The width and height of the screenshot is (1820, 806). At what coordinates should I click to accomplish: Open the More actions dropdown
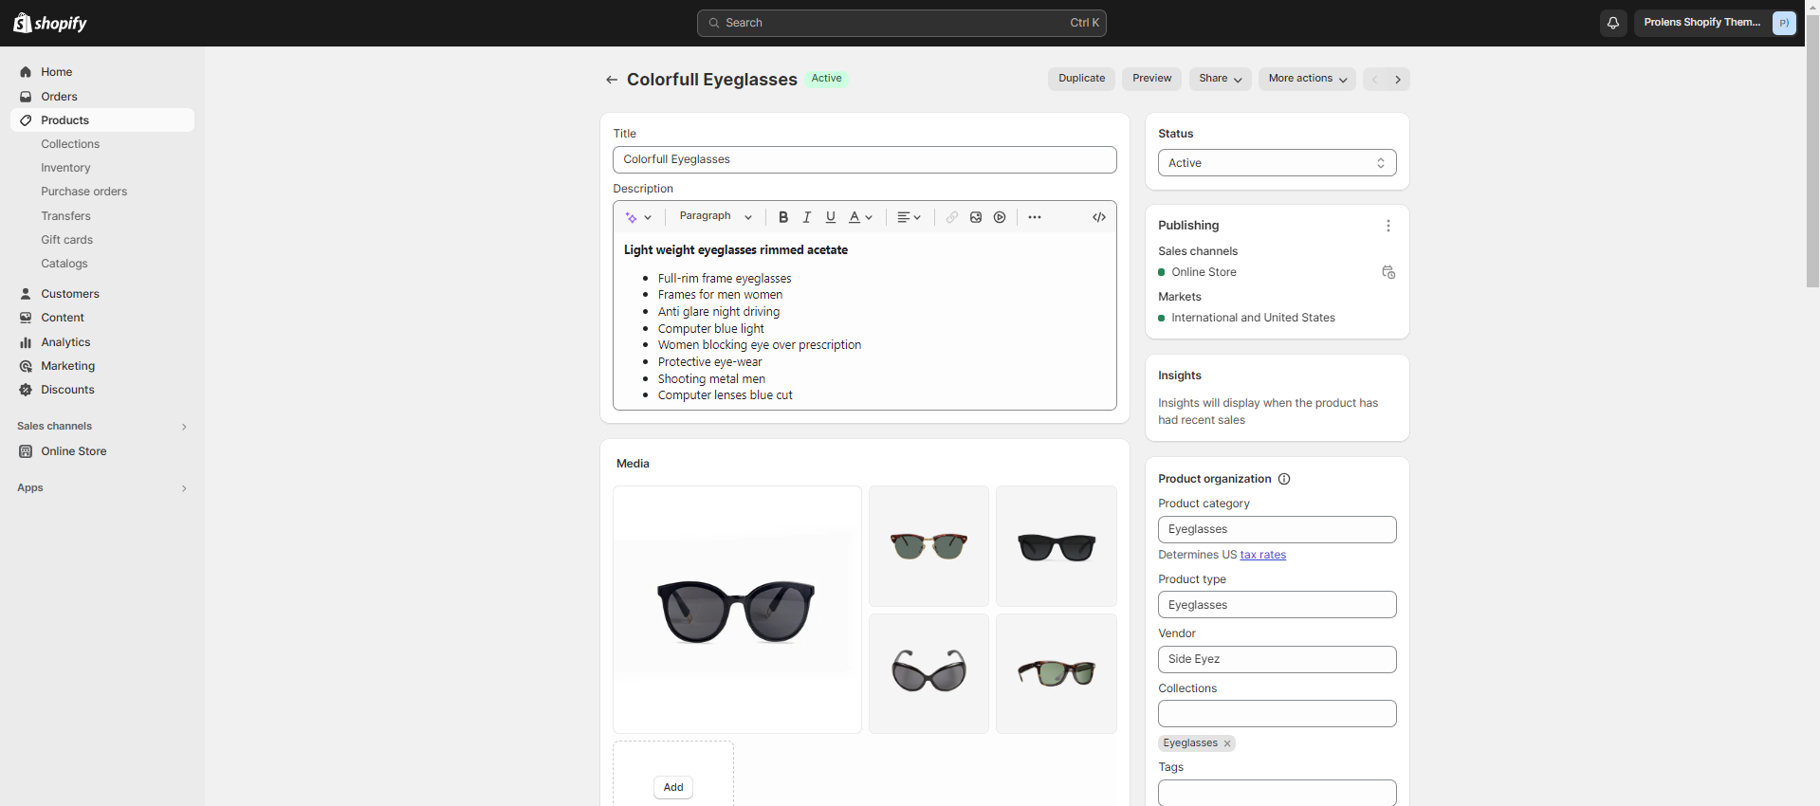[1306, 79]
